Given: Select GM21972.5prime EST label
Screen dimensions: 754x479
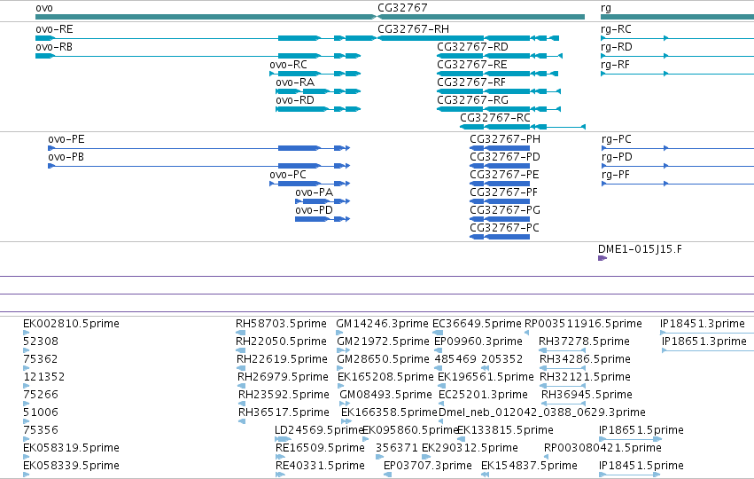Looking at the screenshot, I should pos(384,342).
